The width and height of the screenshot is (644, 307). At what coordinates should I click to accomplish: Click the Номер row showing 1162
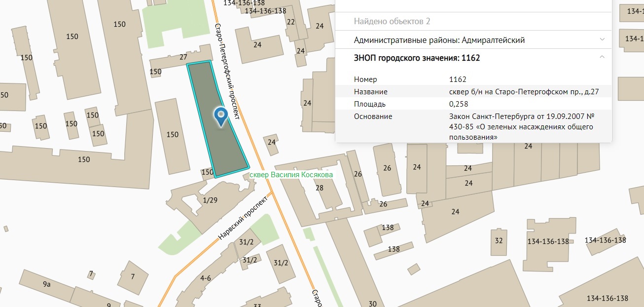tap(458, 79)
